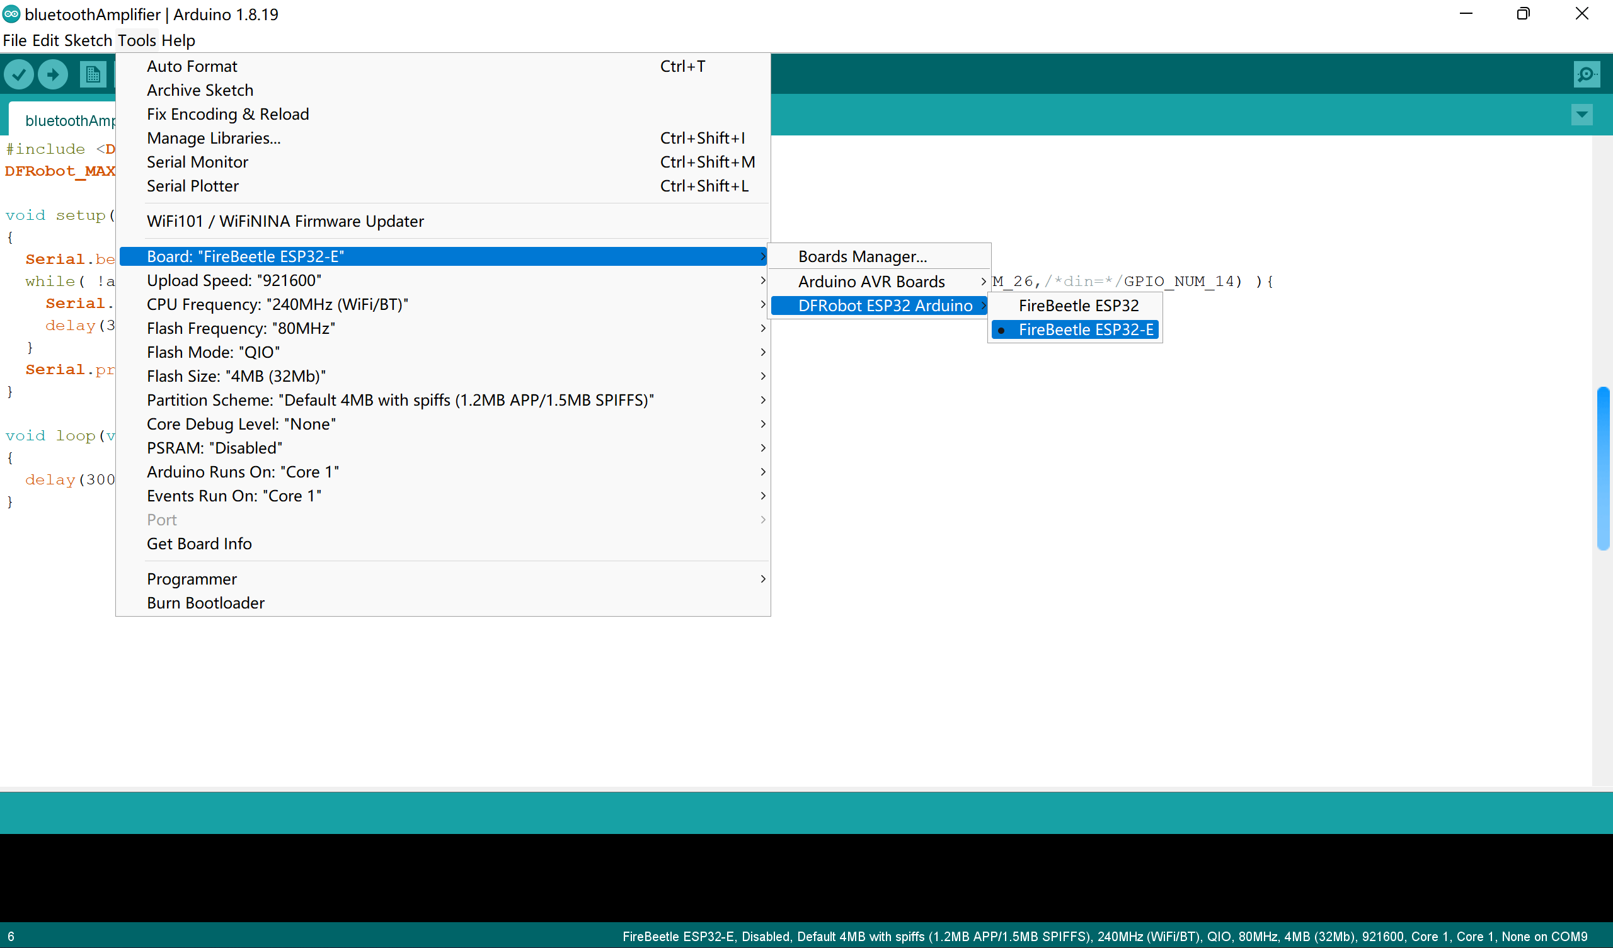Choose Burn Bootloader
Viewport: 1613px width, 948px height.
point(444,603)
